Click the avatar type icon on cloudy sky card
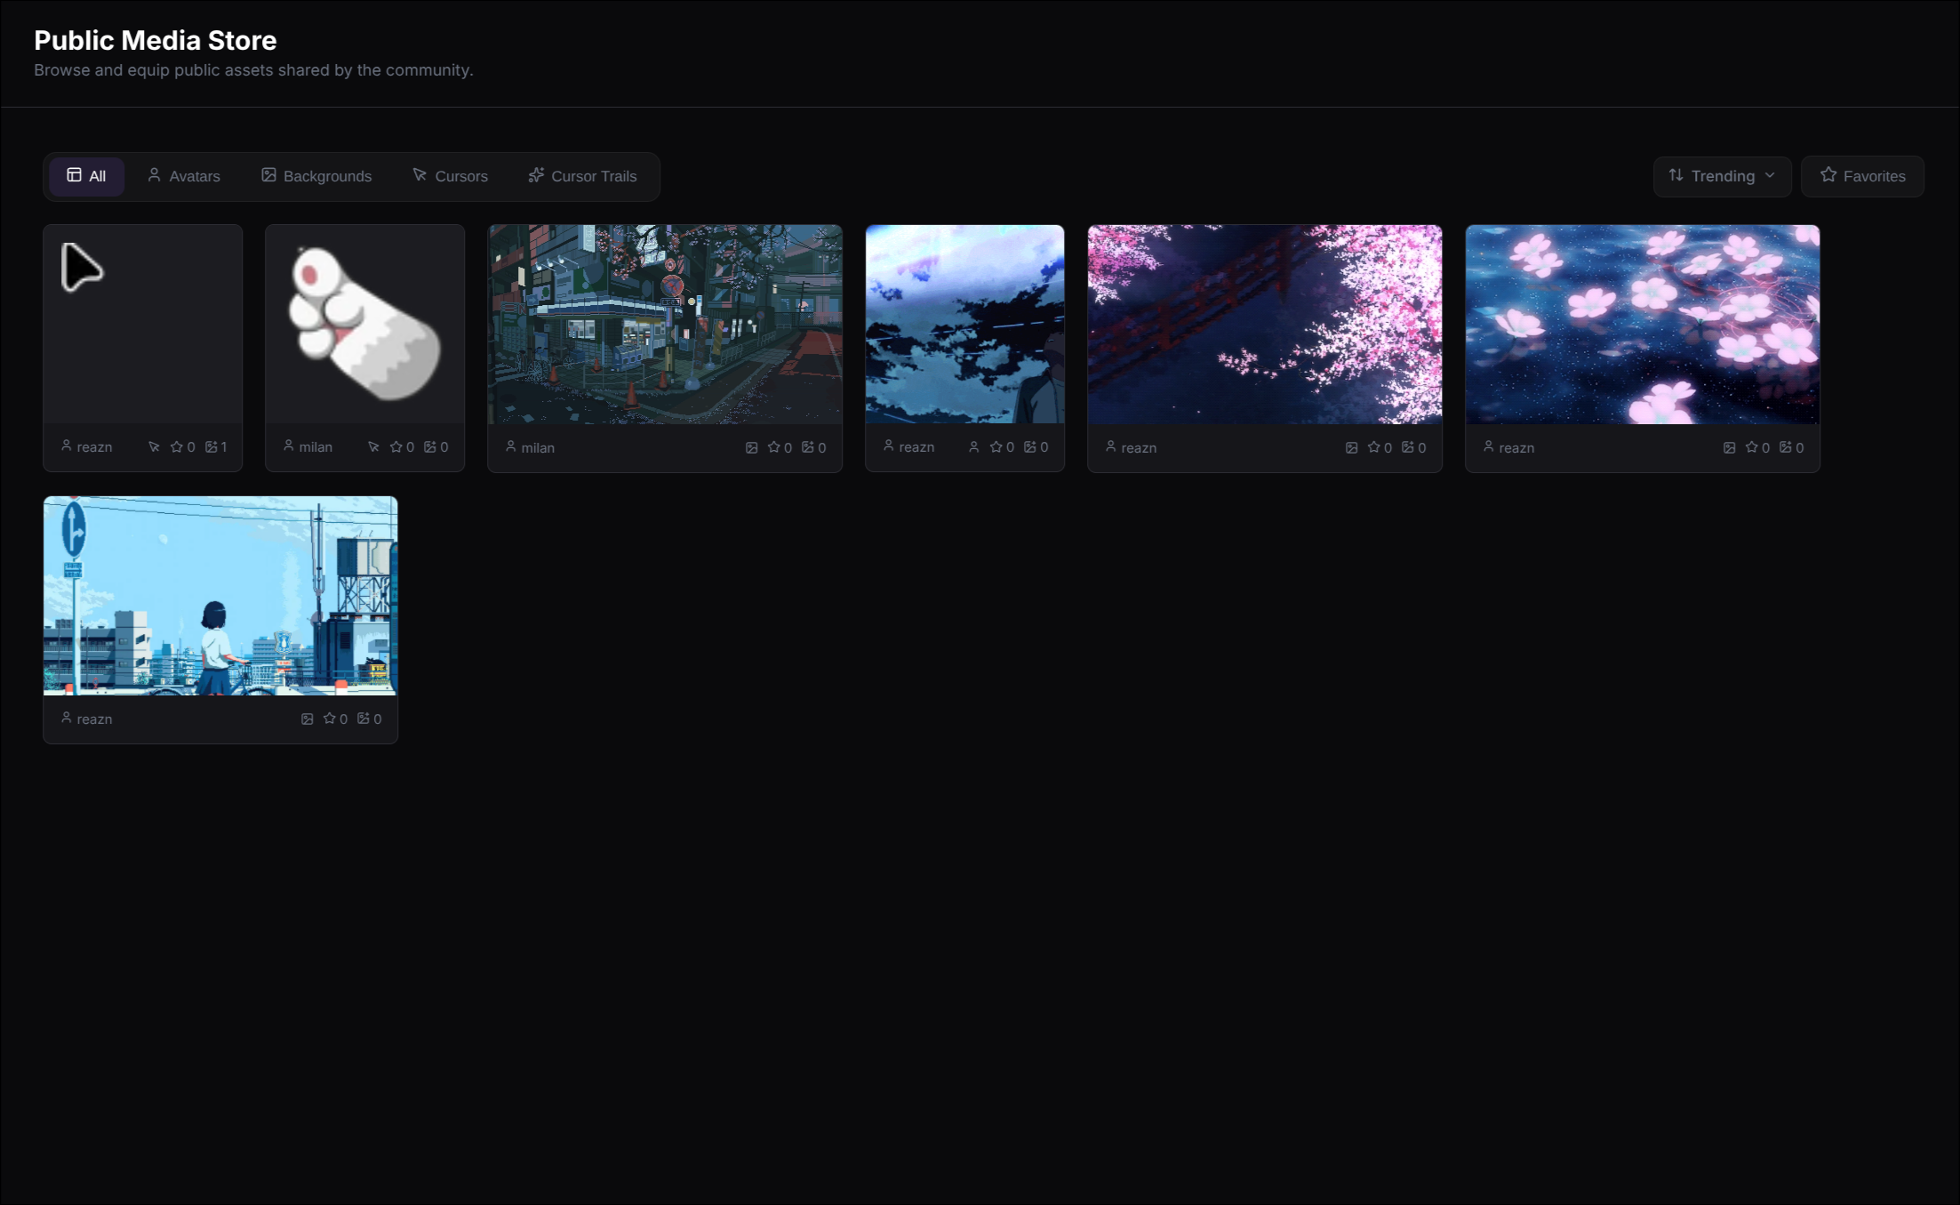 [974, 446]
